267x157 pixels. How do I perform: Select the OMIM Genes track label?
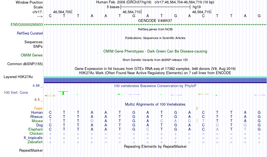31,55
